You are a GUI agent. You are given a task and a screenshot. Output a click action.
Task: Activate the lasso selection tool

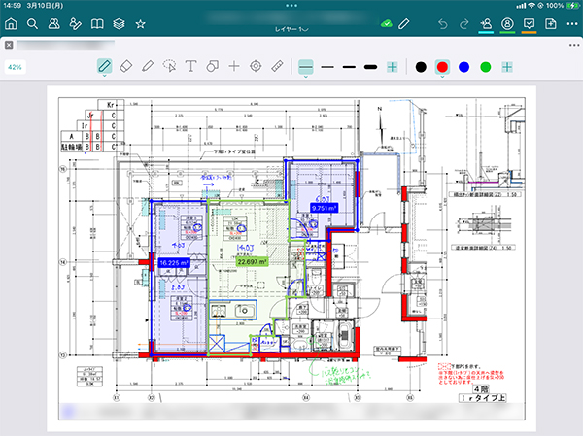click(x=169, y=66)
